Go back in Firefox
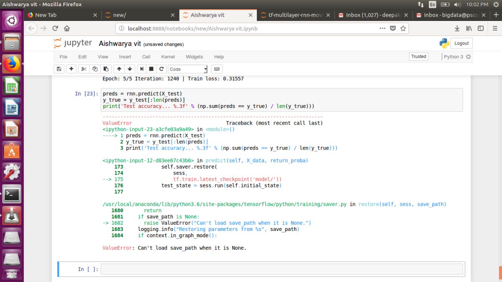 31,28
